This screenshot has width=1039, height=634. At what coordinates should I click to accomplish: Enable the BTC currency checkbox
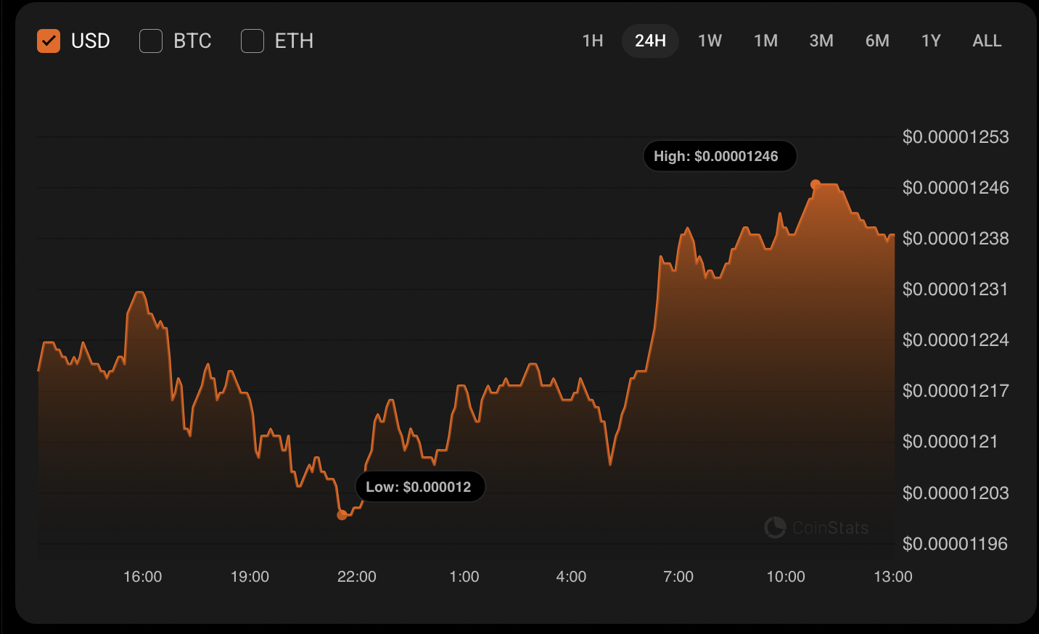pyautogui.click(x=151, y=41)
